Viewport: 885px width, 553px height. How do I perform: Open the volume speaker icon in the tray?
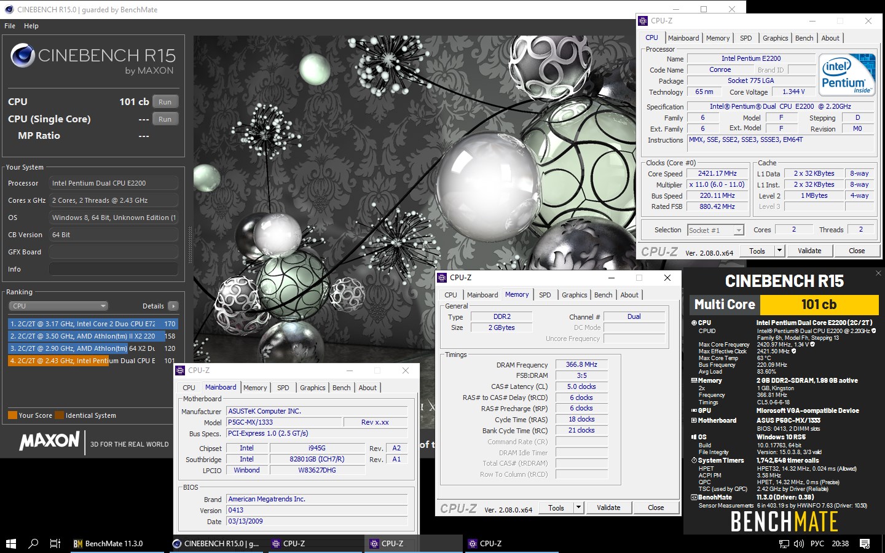point(799,544)
